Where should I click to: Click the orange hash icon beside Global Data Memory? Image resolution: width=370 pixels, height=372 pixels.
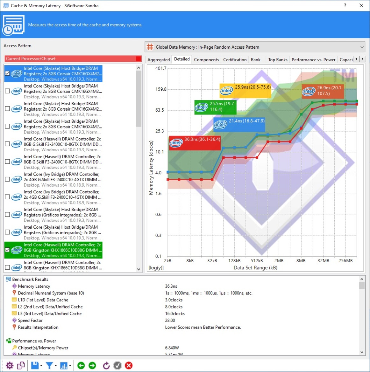150,47
